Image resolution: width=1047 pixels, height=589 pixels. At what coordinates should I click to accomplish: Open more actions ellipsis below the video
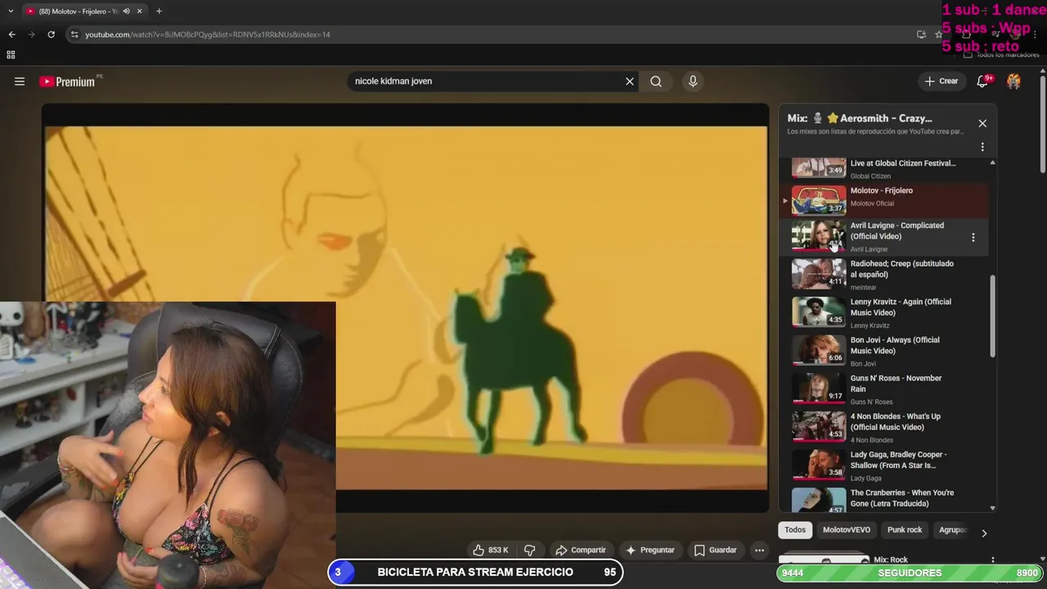click(760, 551)
